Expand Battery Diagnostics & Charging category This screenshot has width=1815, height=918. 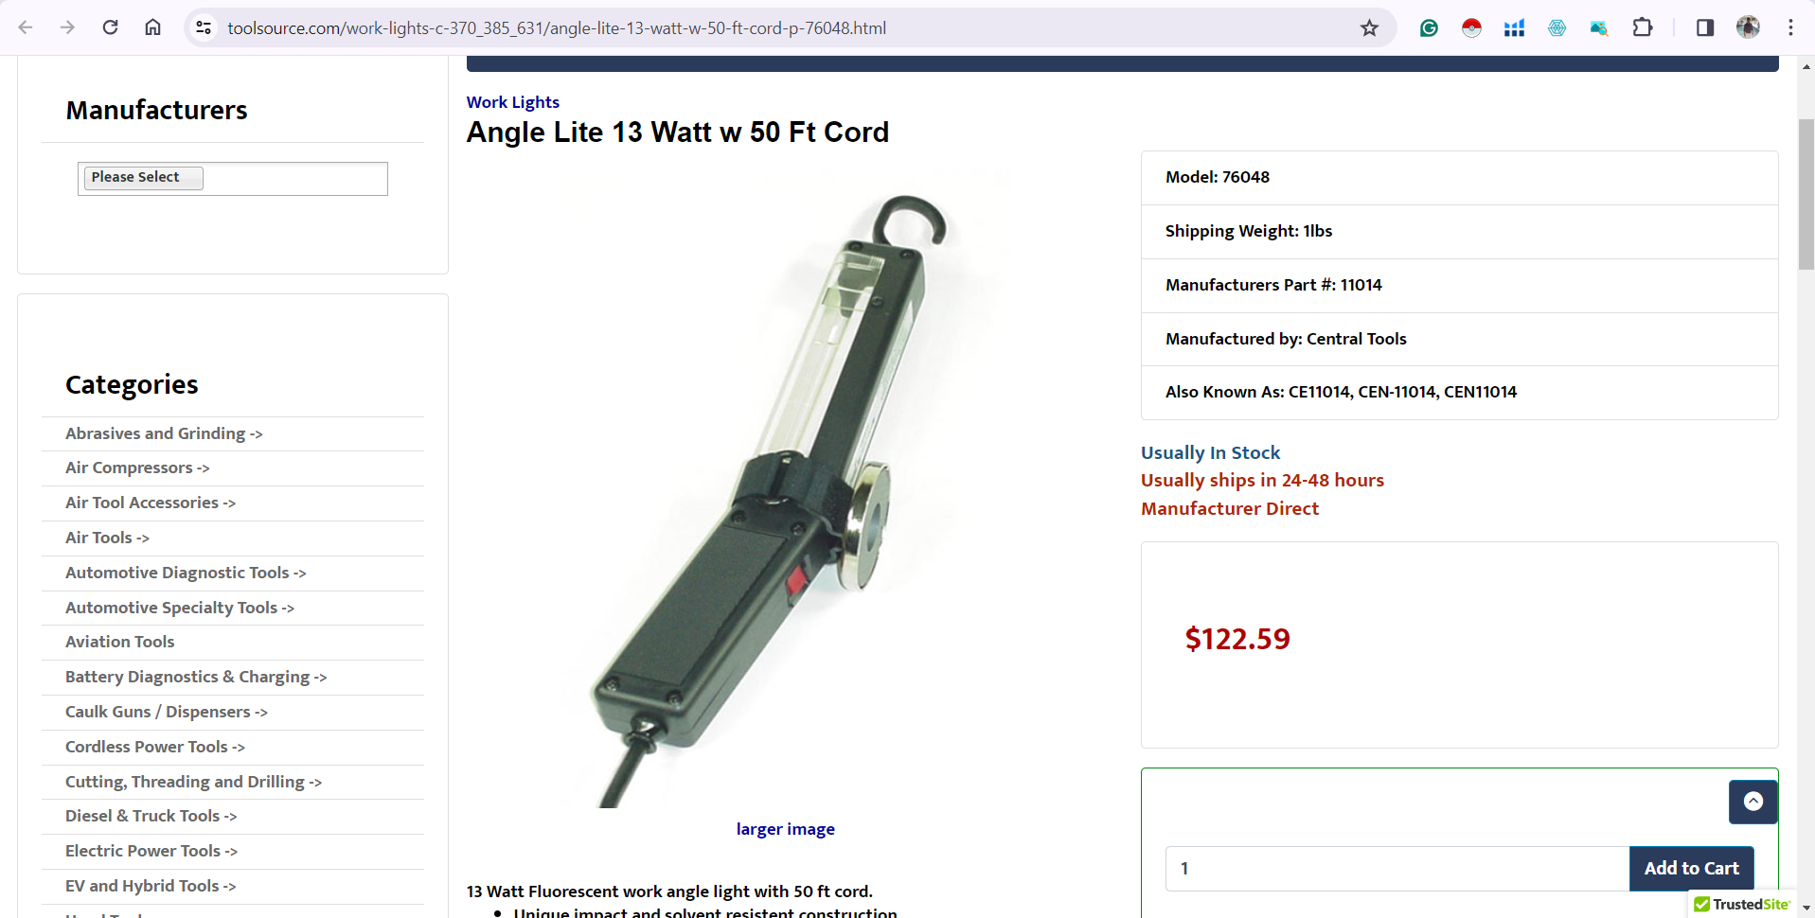(196, 677)
